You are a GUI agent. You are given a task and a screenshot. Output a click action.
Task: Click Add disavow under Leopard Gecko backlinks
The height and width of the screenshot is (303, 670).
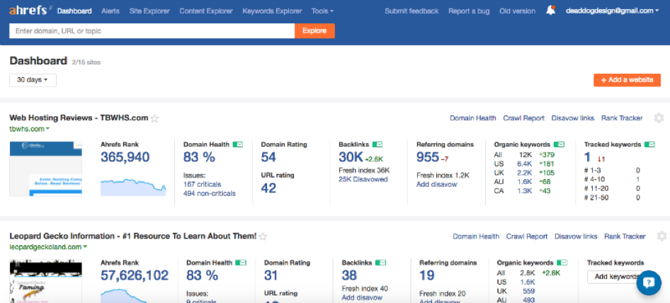[x=362, y=297]
